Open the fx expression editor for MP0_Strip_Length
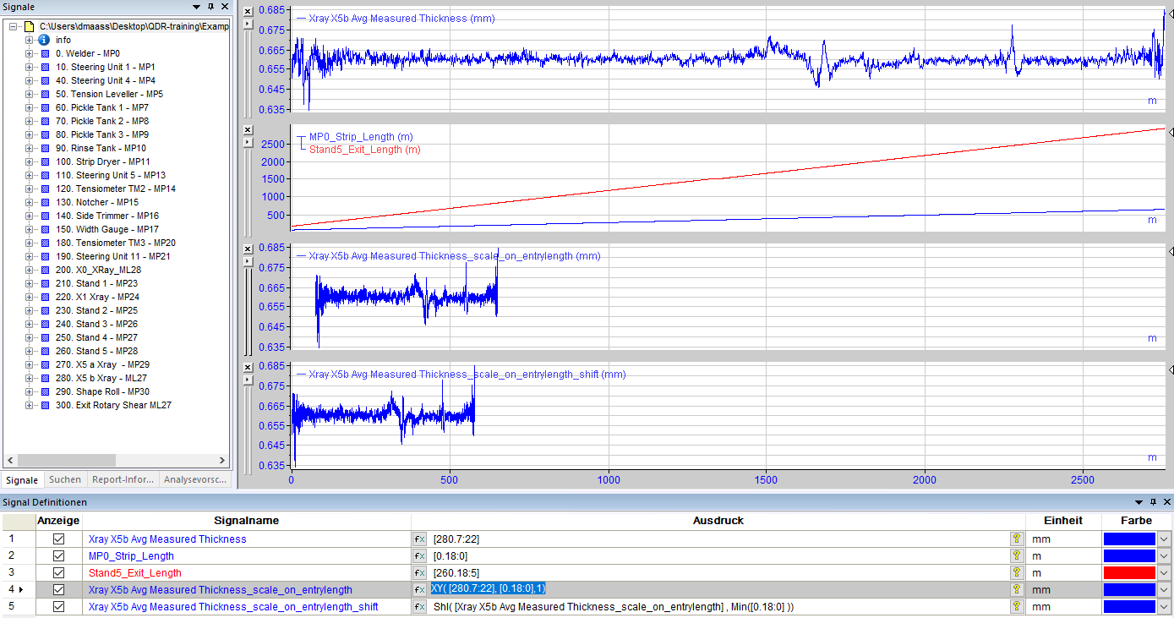 [419, 556]
